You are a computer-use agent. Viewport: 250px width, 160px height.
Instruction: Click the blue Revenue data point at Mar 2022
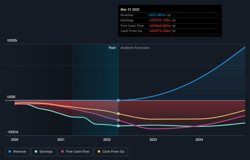[x=118, y=100]
